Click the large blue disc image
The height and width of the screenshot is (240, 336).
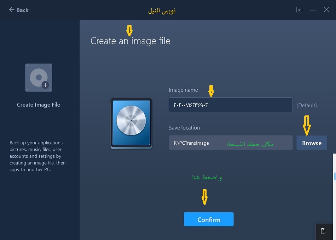coord(131,123)
